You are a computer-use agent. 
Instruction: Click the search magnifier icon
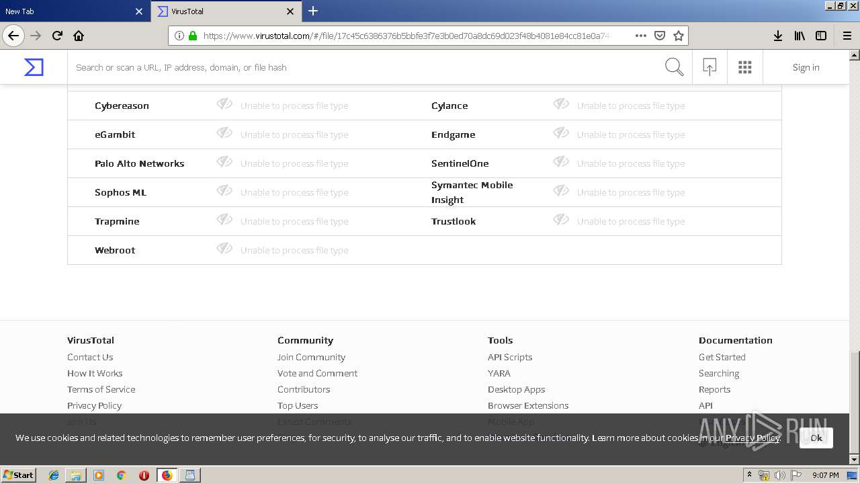[674, 67]
